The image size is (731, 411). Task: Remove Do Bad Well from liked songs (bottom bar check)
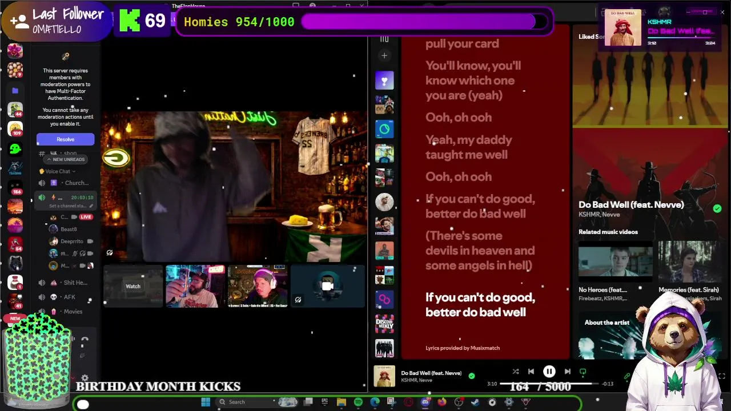(472, 376)
